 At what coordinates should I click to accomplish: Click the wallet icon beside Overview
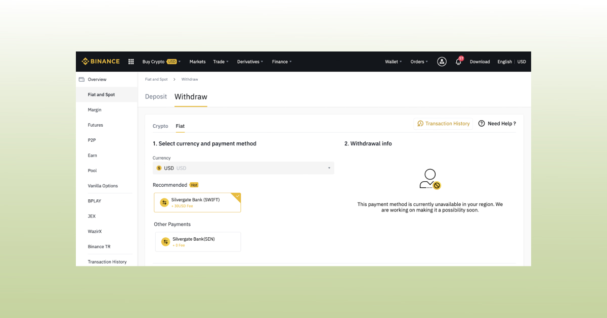point(81,79)
